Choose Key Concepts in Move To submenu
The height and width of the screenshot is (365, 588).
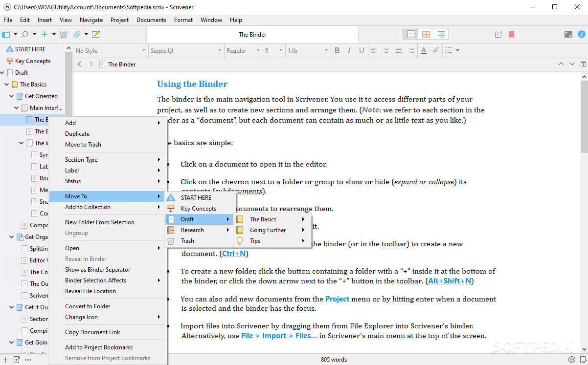click(200, 209)
